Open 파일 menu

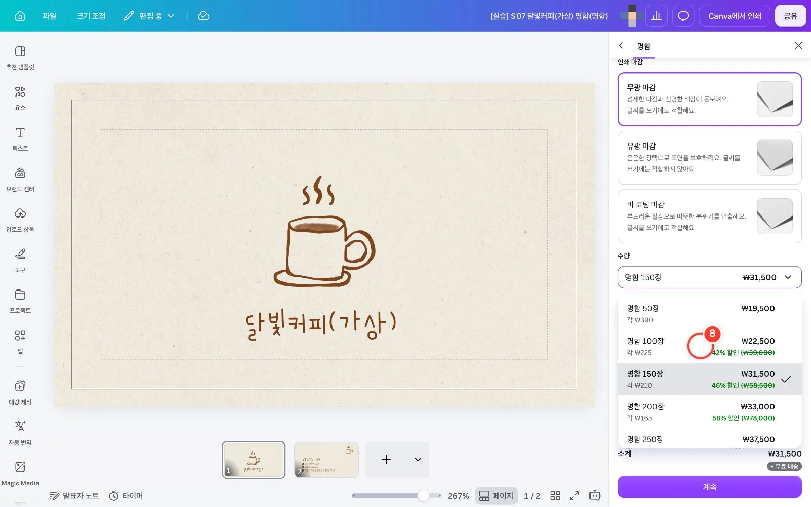pos(50,16)
